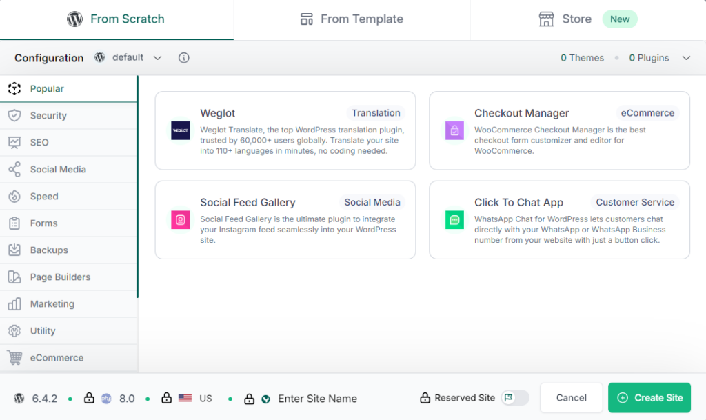Viewport: 706px width, 420px height.
Task: Open the Speed category label
Action: tap(44, 197)
